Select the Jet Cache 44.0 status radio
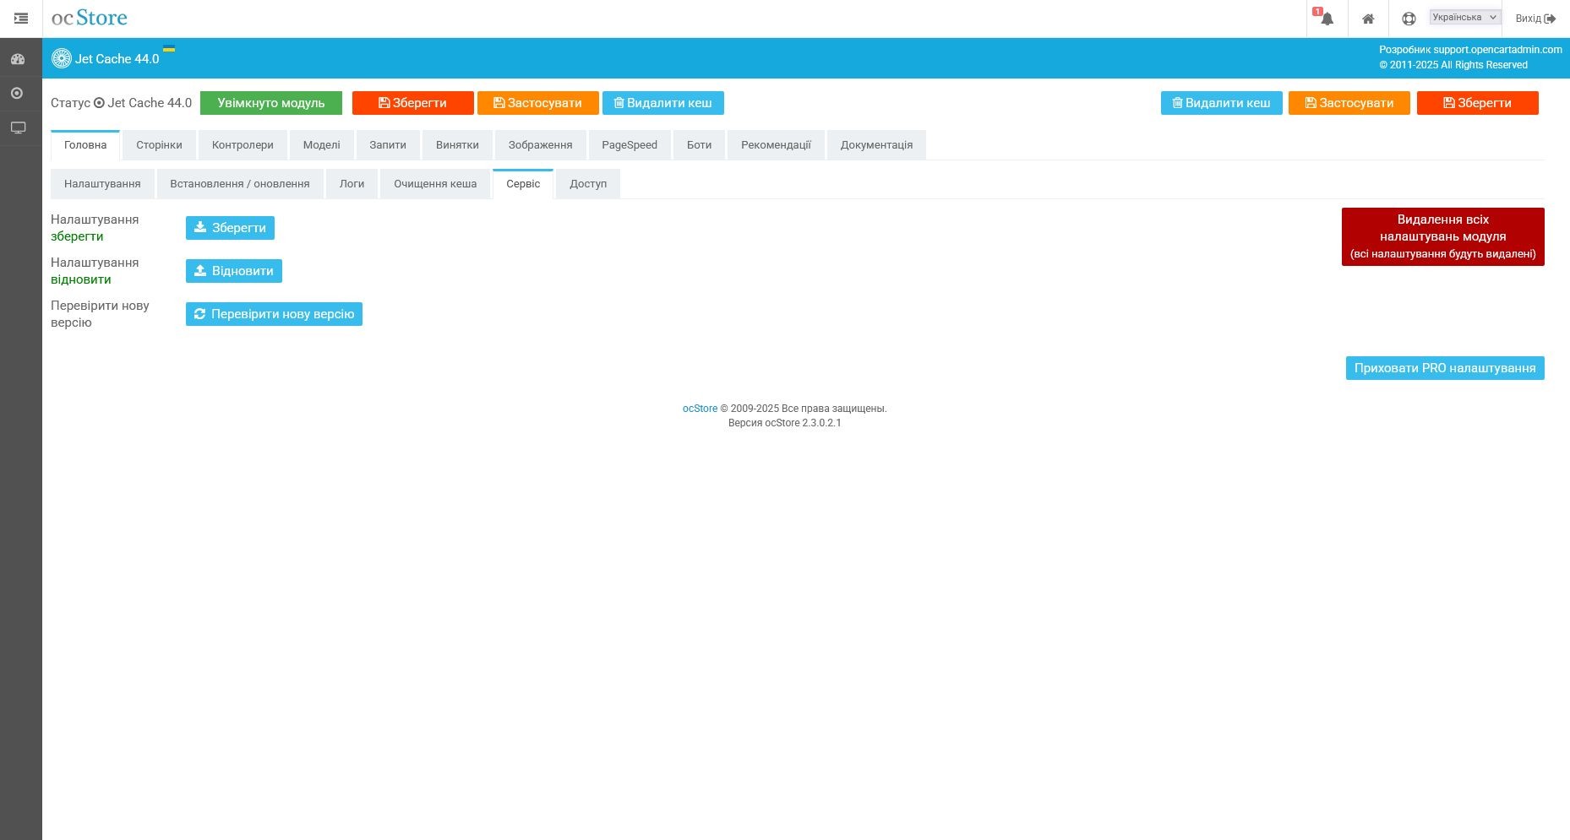 pos(100,103)
